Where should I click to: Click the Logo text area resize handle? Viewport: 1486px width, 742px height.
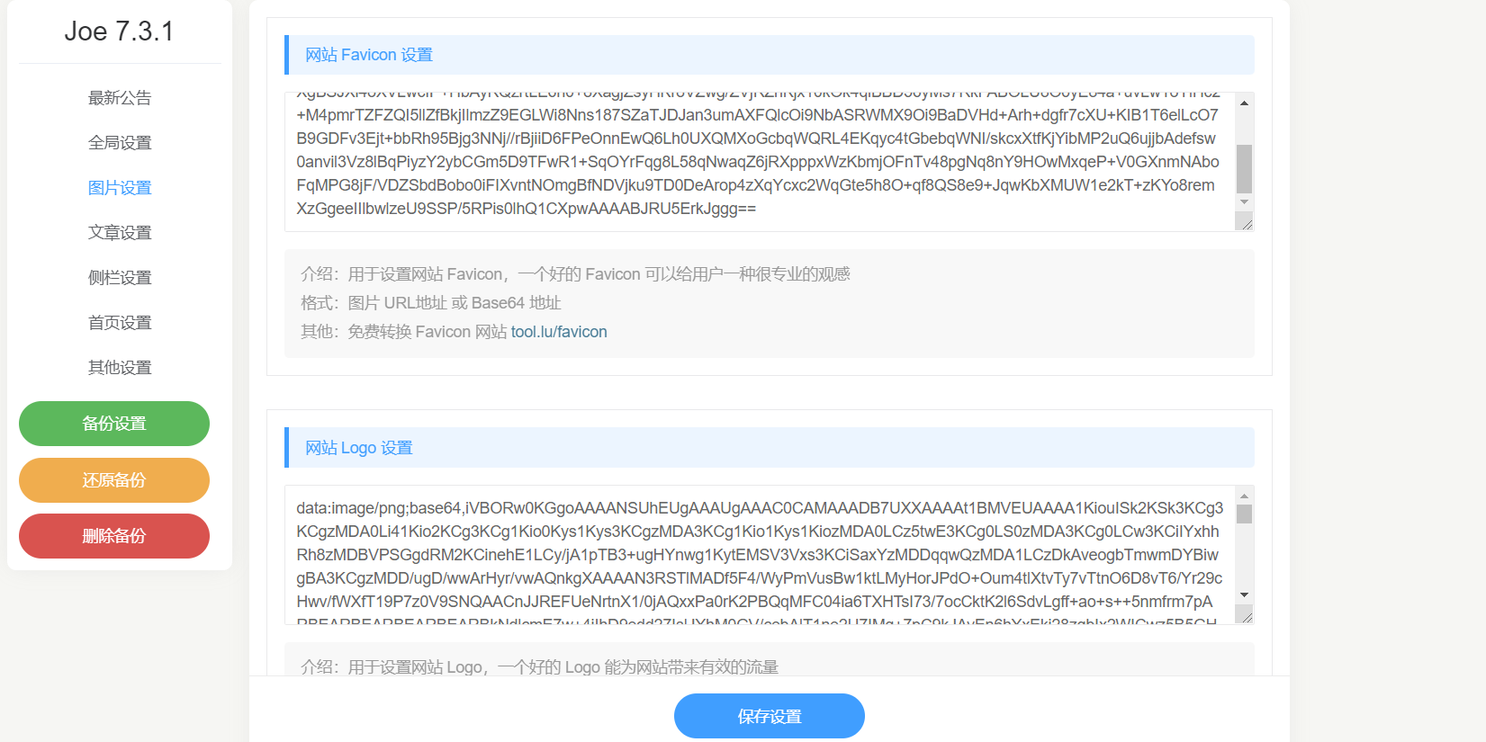[x=1245, y=616]
